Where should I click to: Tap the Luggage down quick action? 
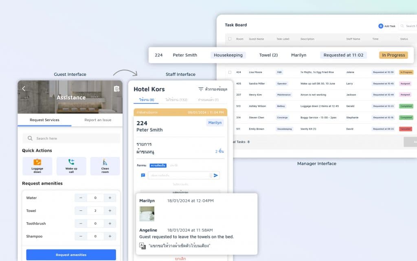37,166
